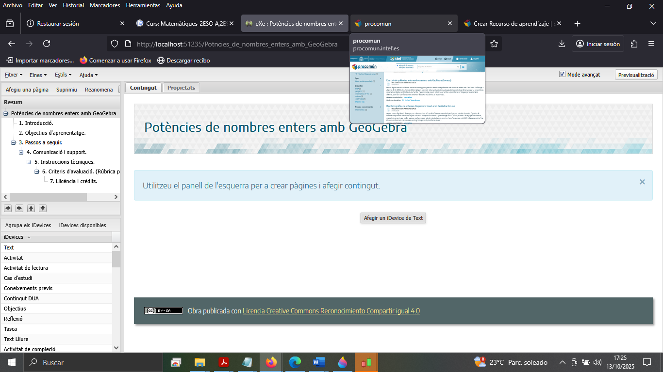Image resolution: width=663 pixels, height=372 pixels.
Task: Open the Estils dropdown menu
Action: click(x=63, y=75)
